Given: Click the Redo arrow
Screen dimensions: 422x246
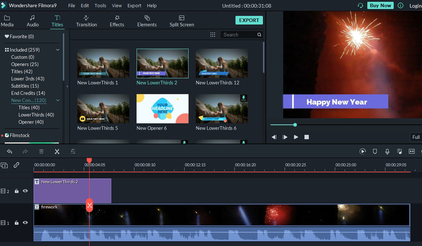Looking at the screenshot, I should tap(25, 151).
